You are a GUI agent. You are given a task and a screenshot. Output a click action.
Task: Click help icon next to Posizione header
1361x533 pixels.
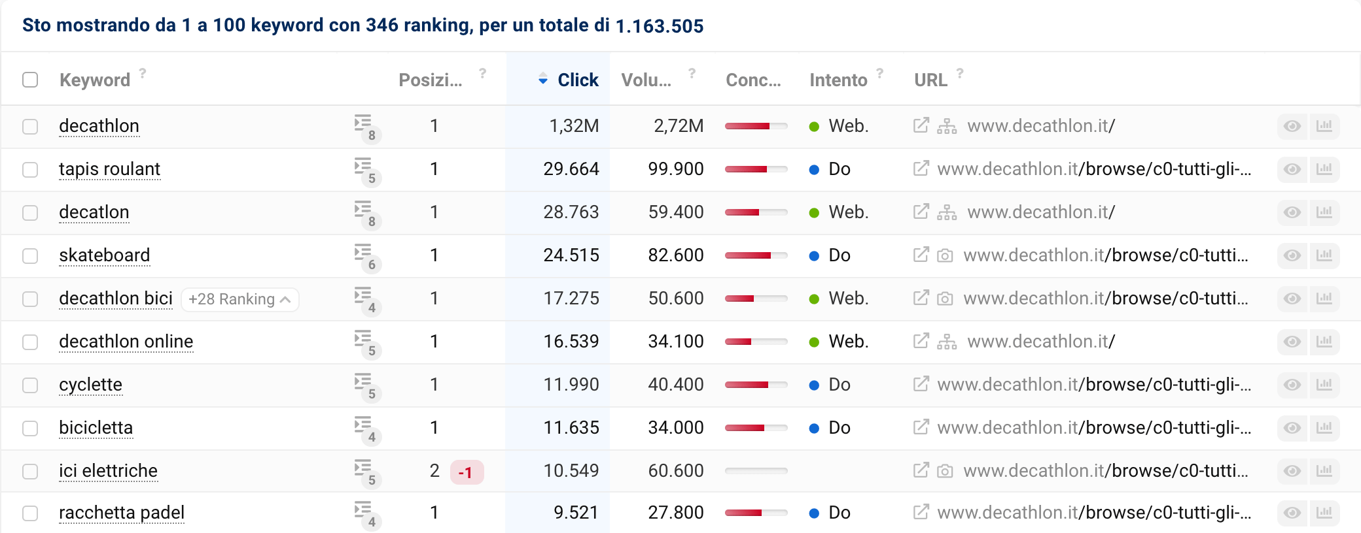click(x=482, y=73)
